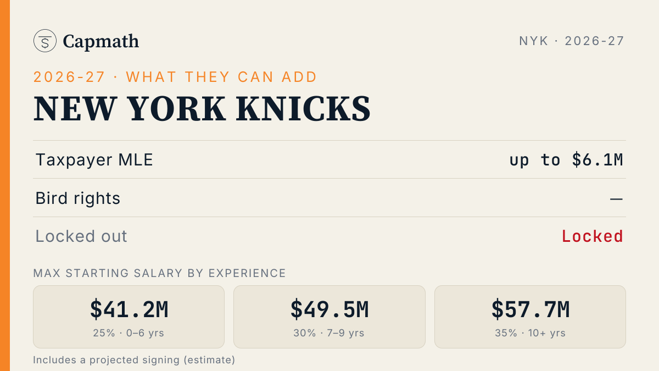Open the Capmath brand name link

pos(101,41)
